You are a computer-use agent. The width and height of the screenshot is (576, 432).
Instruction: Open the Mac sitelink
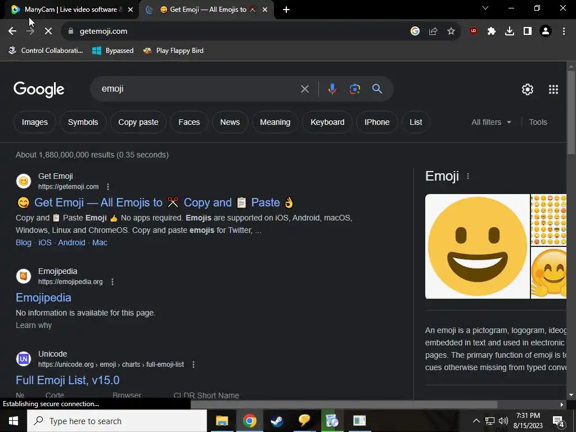coord(100,242)
